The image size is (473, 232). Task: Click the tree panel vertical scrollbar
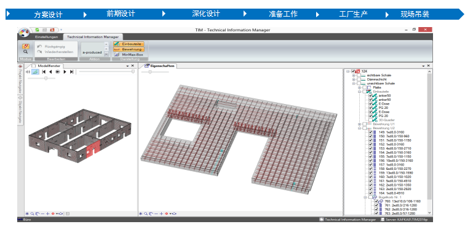(430, 142)
